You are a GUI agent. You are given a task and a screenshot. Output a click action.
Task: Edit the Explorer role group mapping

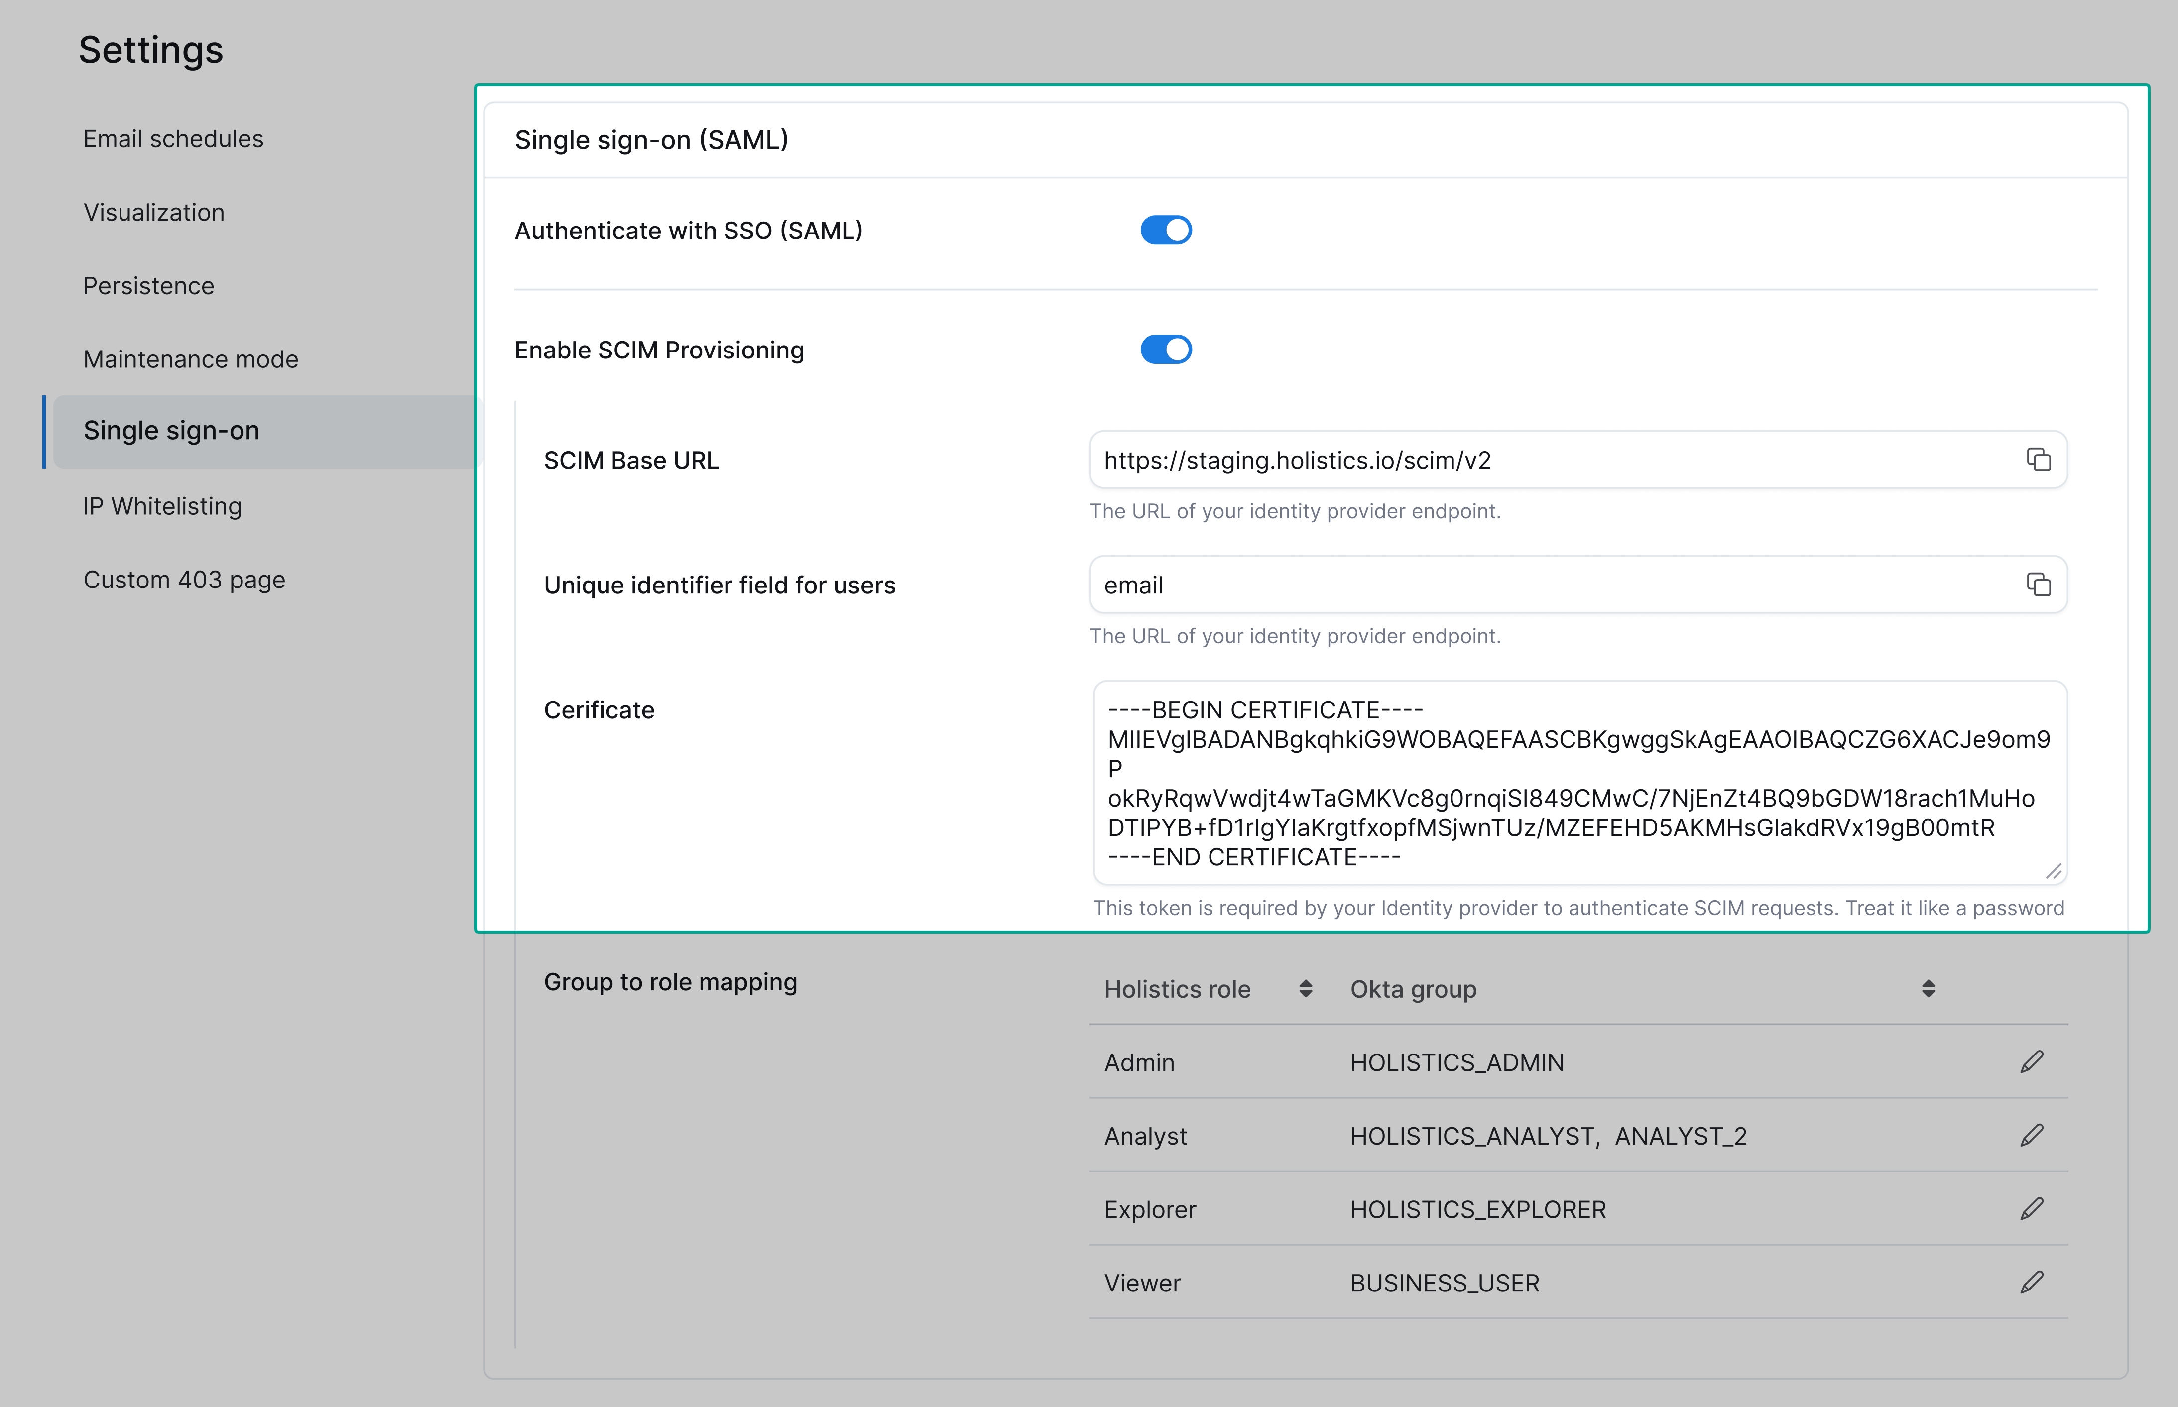tap(2034, 1208)
